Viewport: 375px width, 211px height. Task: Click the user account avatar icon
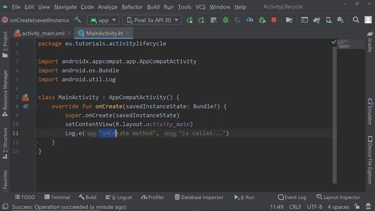[x=368, y=20]
